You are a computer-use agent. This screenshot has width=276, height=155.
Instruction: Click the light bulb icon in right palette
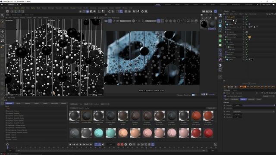(x=220, y=70)
